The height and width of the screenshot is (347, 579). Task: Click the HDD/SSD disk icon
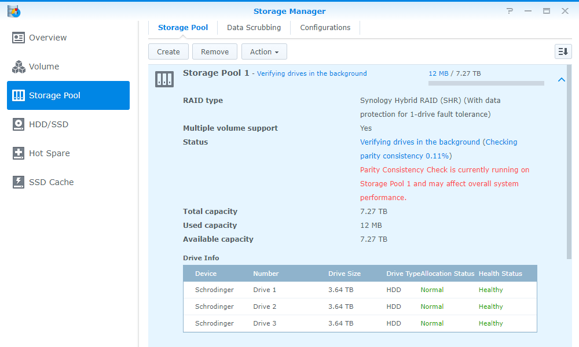click(19, 124)
